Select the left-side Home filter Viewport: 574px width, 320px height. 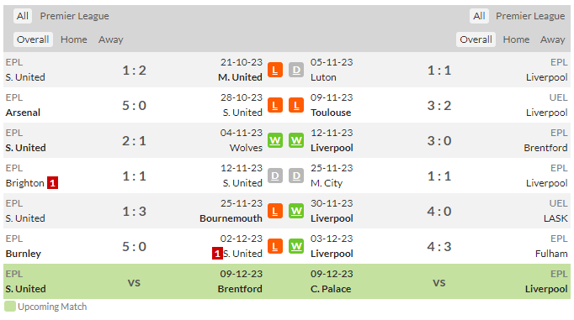click(73, 39)
